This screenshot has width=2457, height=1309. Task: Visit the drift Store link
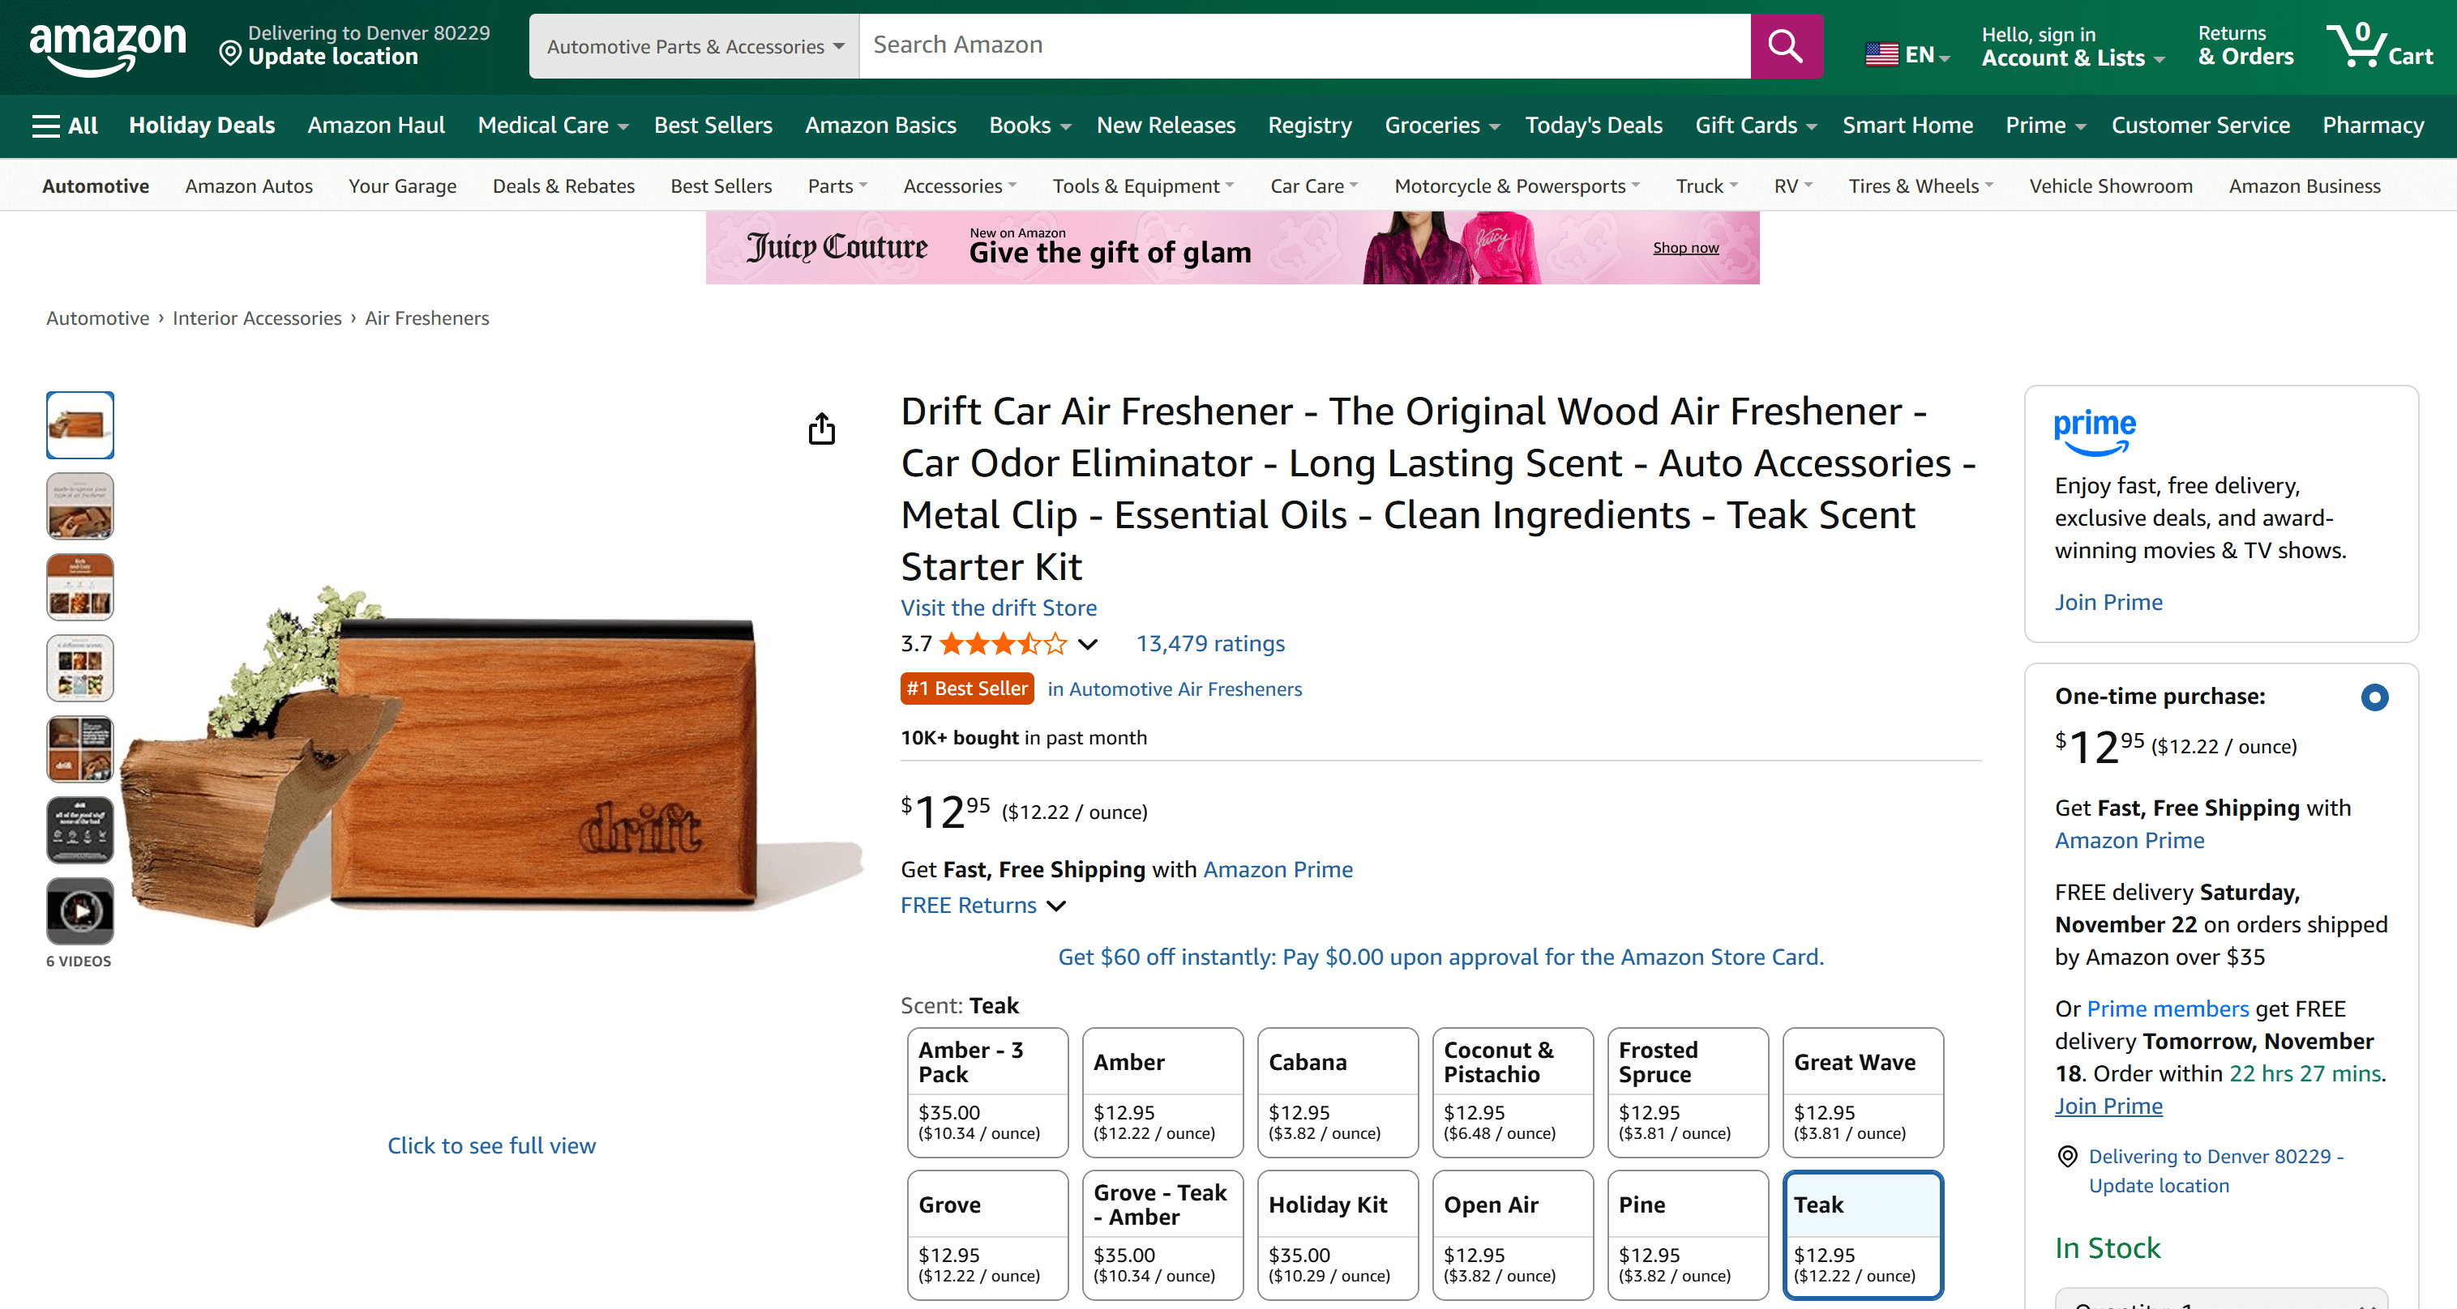coord(998,608)
